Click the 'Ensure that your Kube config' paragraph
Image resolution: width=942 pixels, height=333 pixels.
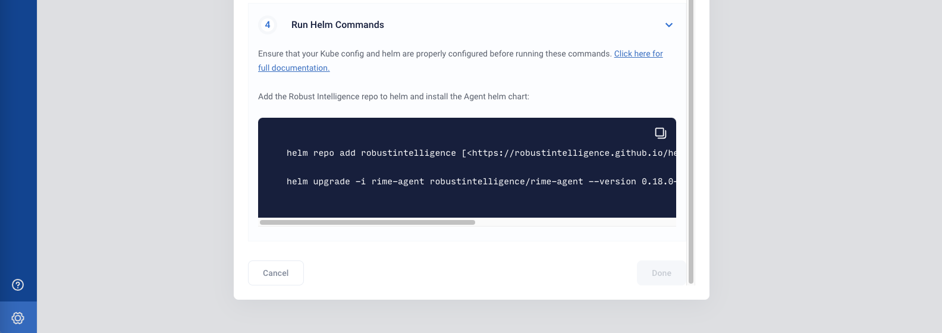point(460,61)
